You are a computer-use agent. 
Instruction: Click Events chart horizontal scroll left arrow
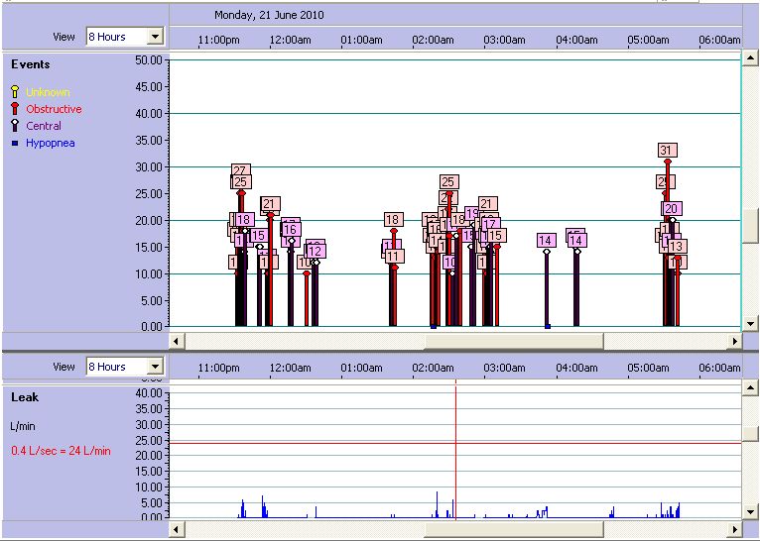point(176,341)
